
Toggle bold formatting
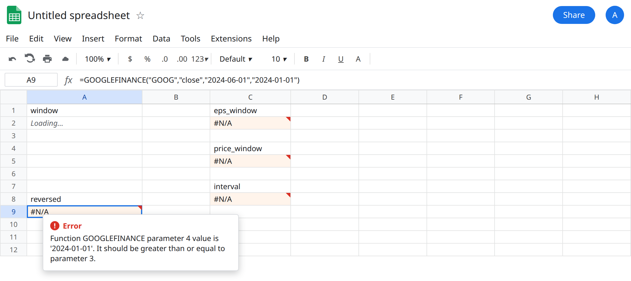[306, 59]
